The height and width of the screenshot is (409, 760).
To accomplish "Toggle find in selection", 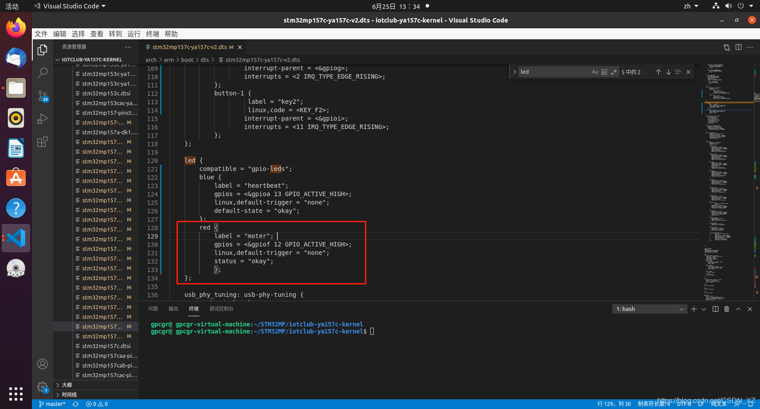I will coord(678,72).
